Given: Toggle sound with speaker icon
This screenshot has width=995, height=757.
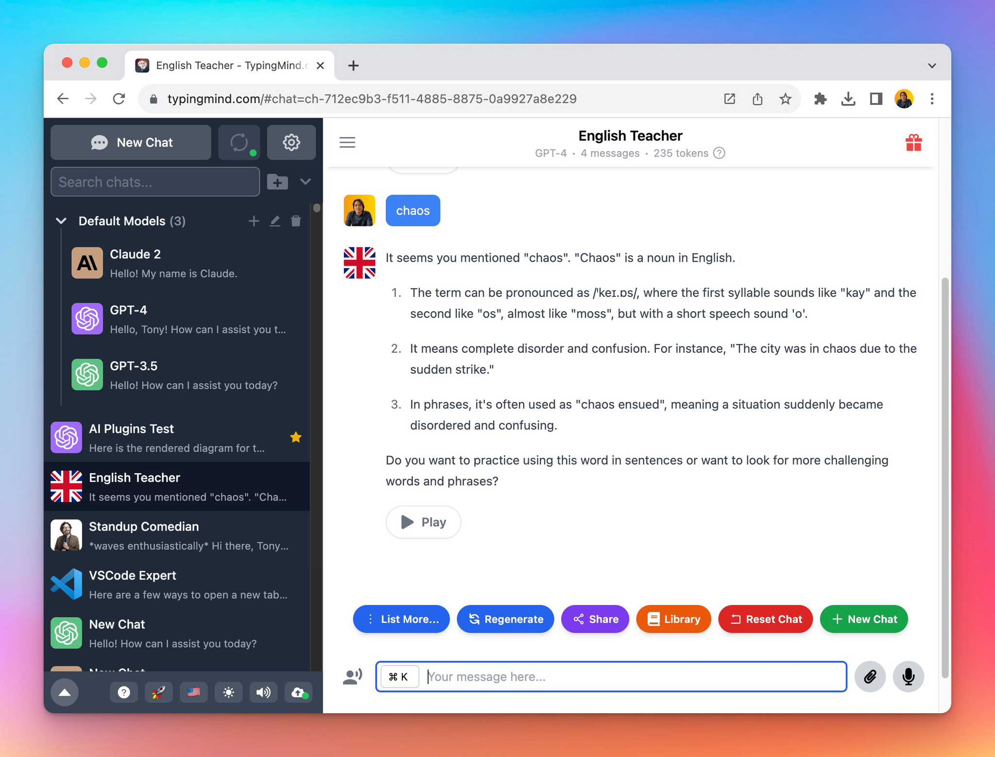Looking at the screenshot, I should pyautogui.click(x=263, y=692).
